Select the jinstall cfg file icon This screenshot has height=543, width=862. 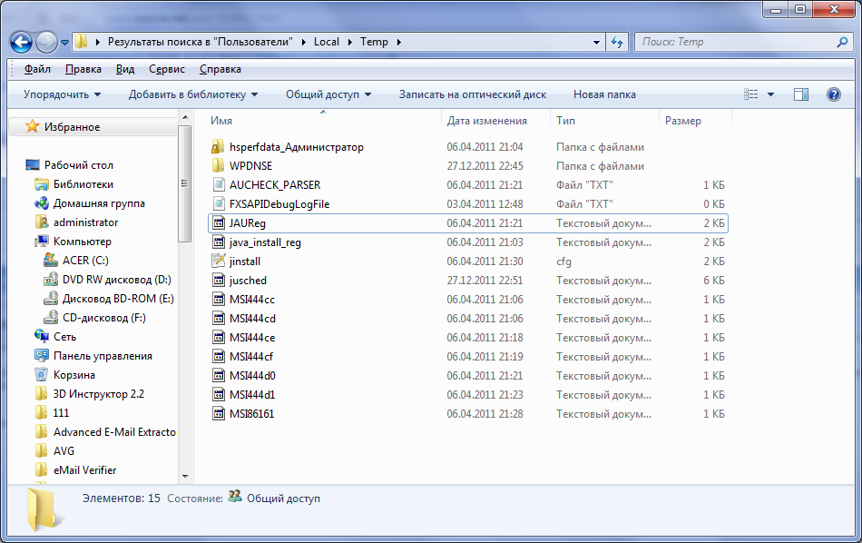(219, 262)
